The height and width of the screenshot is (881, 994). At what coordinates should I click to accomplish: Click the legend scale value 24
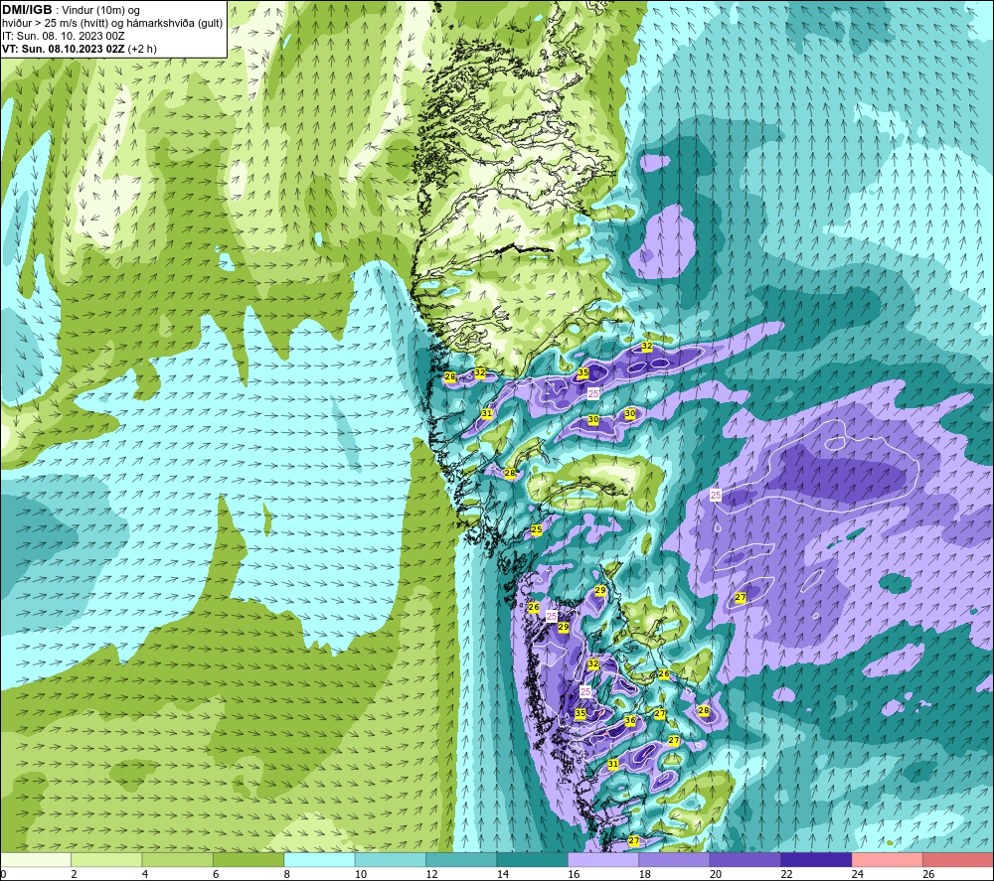tap(858, 874)
